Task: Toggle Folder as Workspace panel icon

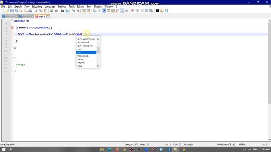Action: tap(122, 11)
